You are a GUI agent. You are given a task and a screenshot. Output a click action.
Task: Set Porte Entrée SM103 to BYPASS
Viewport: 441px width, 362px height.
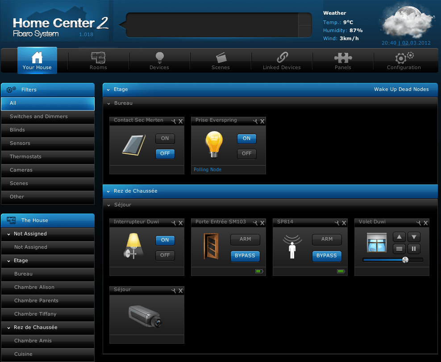245,256
